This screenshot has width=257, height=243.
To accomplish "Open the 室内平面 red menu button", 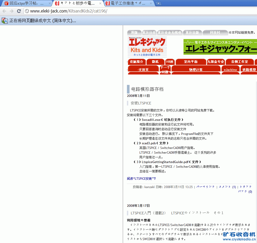I will tap(191, 62).
